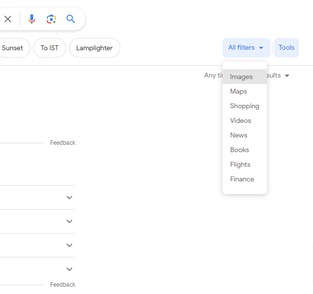This screenshot has width=313, height=294.
Task: Clear the search box with the X icon
Action: coord(8,19)
